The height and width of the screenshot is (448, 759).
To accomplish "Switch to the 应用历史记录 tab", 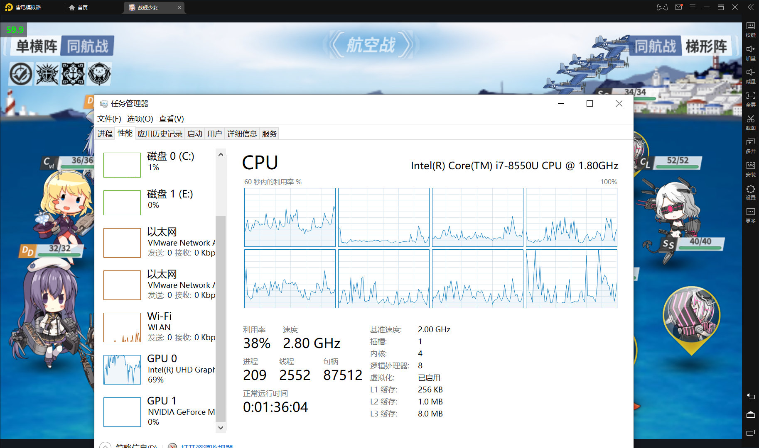I will click(x=160, y=134).
